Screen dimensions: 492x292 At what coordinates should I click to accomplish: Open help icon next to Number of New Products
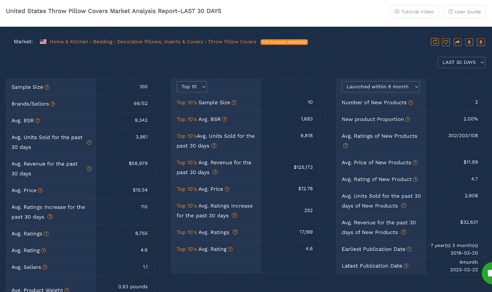411,103
